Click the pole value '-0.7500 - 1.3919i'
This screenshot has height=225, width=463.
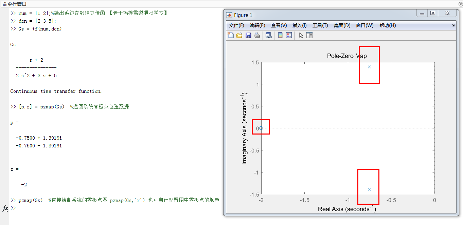click(x=39, y=146)
